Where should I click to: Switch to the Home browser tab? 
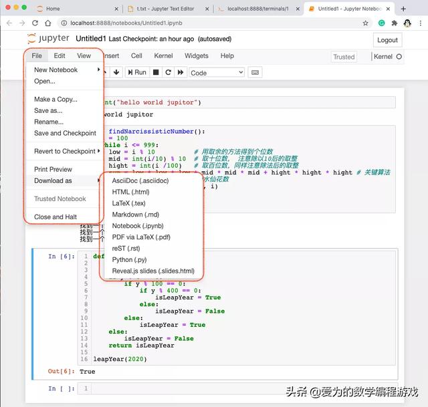[x=78, y=9]
